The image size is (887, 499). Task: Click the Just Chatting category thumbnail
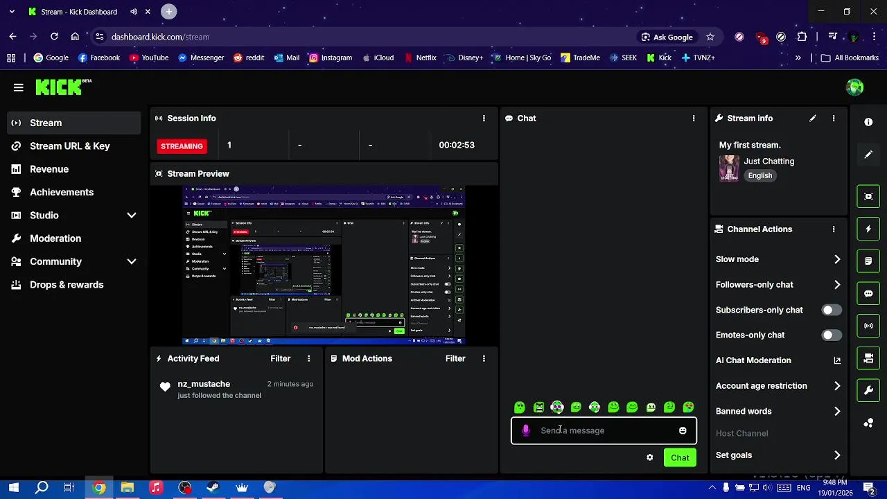pyautogui.click(x=729, y=168)
